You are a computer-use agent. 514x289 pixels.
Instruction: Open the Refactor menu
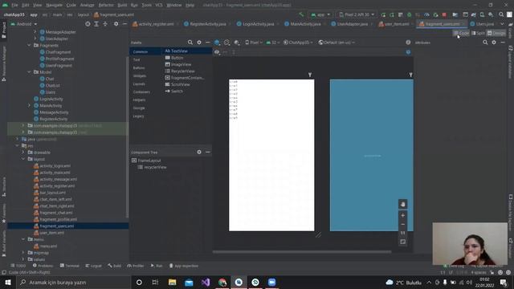[106, 5]
